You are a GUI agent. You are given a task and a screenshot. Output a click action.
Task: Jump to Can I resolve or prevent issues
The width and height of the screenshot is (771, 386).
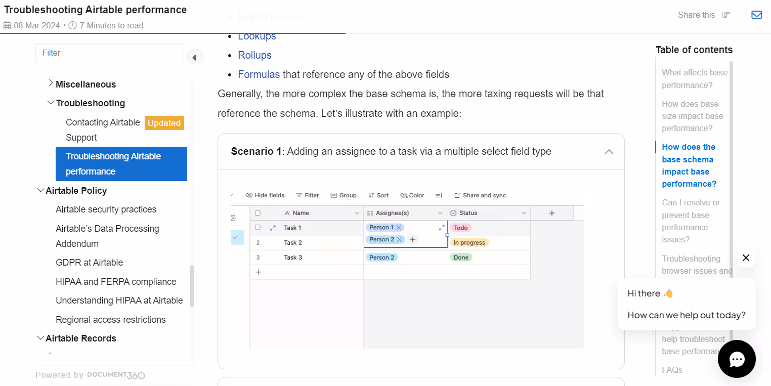[691, 221]
